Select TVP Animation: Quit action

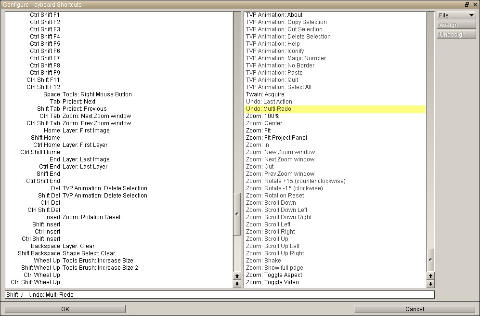point(335,79)
